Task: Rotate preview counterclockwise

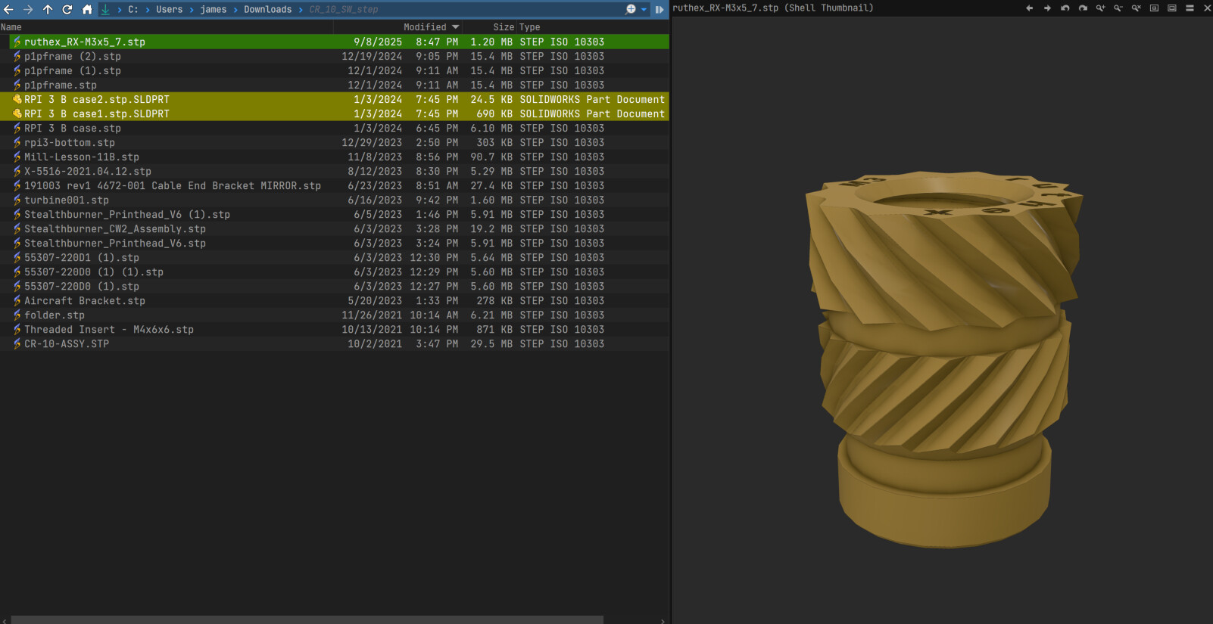Action: [x=1065, y=8]
